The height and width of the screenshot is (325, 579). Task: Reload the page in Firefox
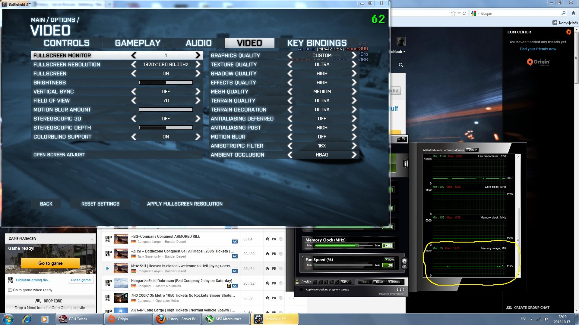tap(464, 13)
